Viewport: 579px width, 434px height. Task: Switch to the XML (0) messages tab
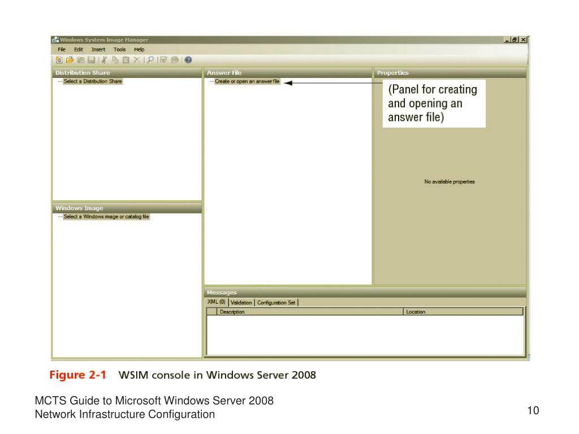click(217, 302)
